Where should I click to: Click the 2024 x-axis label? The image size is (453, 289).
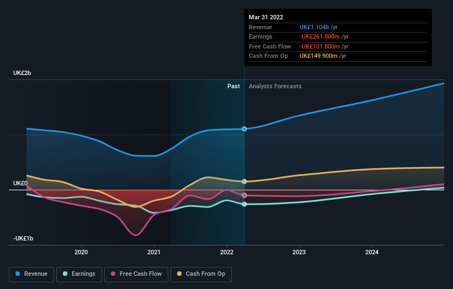click(372, 252)
